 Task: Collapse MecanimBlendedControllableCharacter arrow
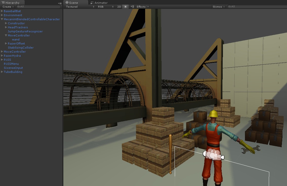click(x=2, y=19)
